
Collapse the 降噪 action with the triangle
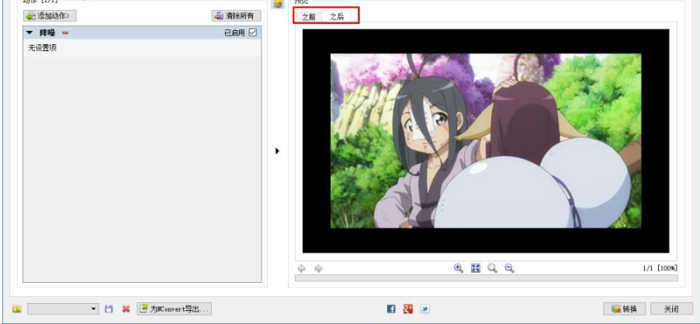[x=30, y=33]
